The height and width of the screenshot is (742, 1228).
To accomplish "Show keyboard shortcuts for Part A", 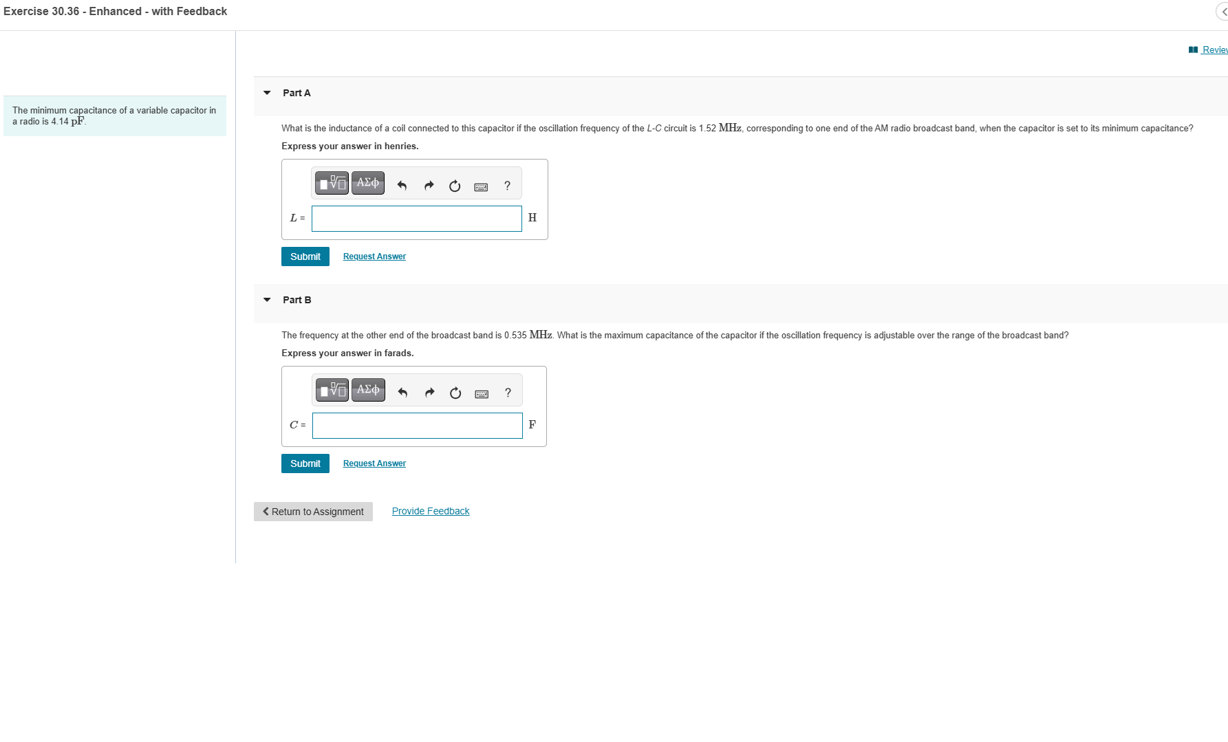I will pyautogui.click(x=481, y=186).
